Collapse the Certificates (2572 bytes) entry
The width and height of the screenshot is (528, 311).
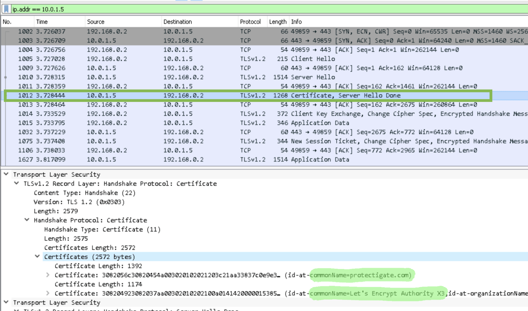[x=37, y=256]
